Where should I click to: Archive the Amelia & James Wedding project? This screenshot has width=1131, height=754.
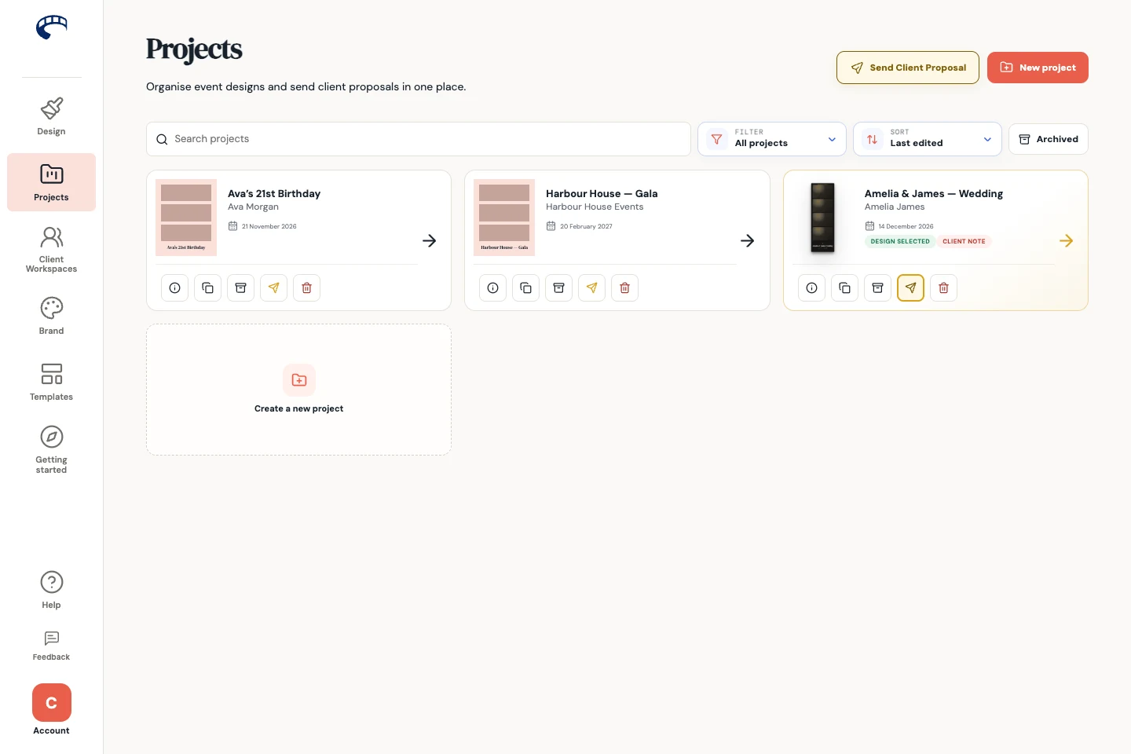[877, 287]
